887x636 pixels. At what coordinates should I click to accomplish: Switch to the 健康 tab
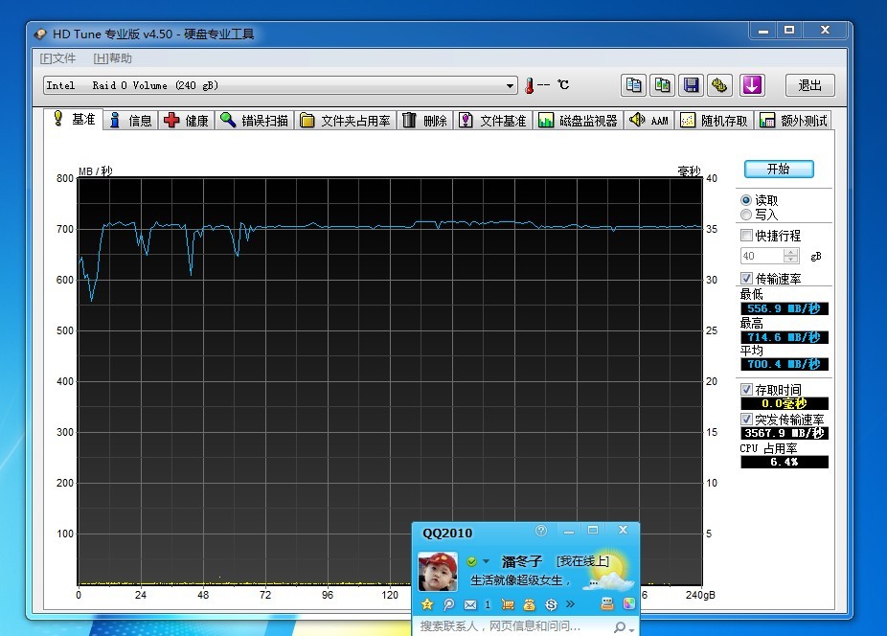186,121
